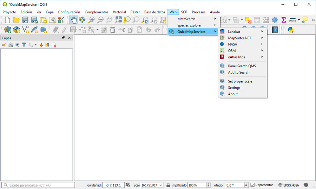Image resolution: width=316 pixels, height=189 pixels.
Task: Open the Proyecto menu
Action: point(9,12)
